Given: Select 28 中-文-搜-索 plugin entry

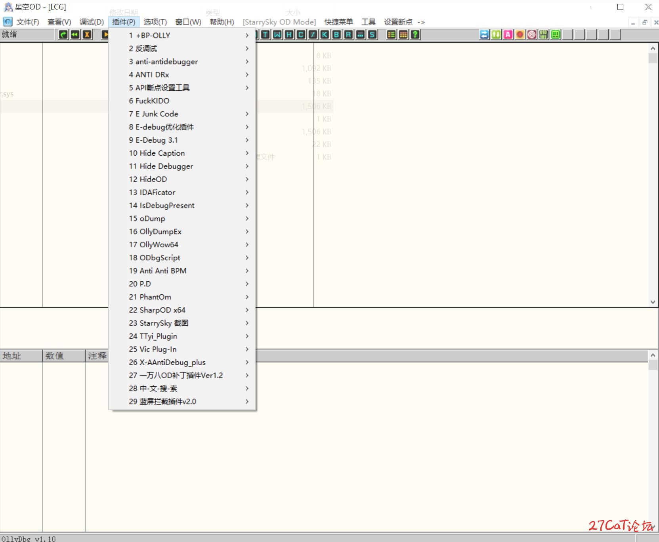Looking at the screenshot, I should tap(182, 388).
